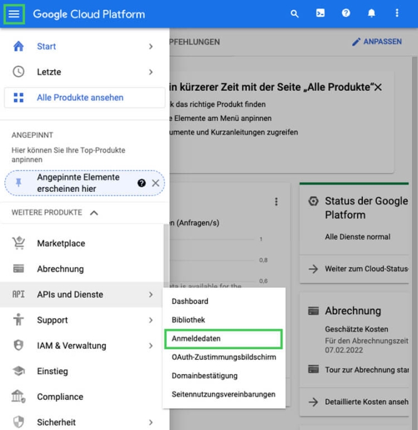418x430 pixels.
Task: Open the Compliance menu item
Action: [81, 397]
